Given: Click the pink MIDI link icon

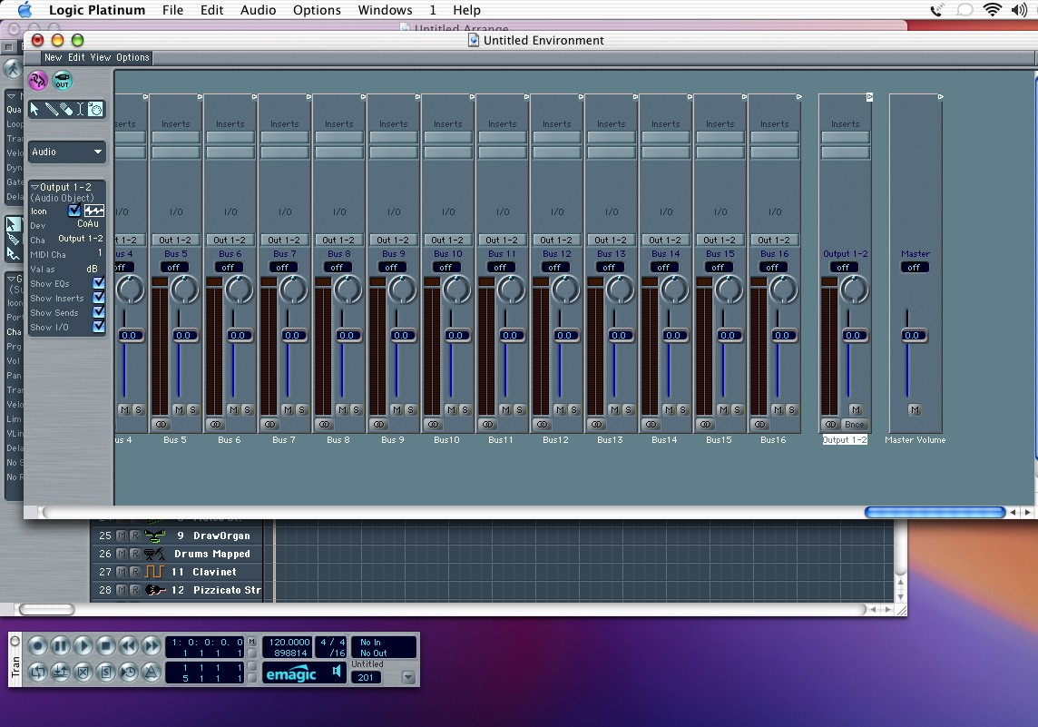Looking at the screenshot, I should (37, 82).
